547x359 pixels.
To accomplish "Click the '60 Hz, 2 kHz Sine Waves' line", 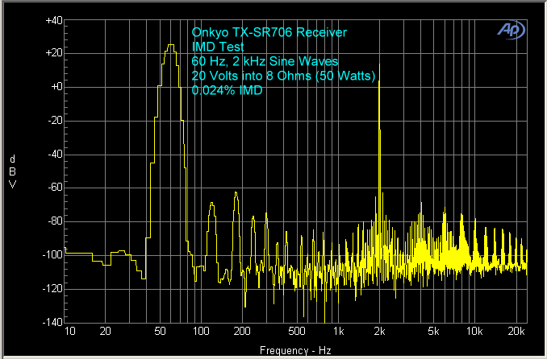I will tap(265, 61).
